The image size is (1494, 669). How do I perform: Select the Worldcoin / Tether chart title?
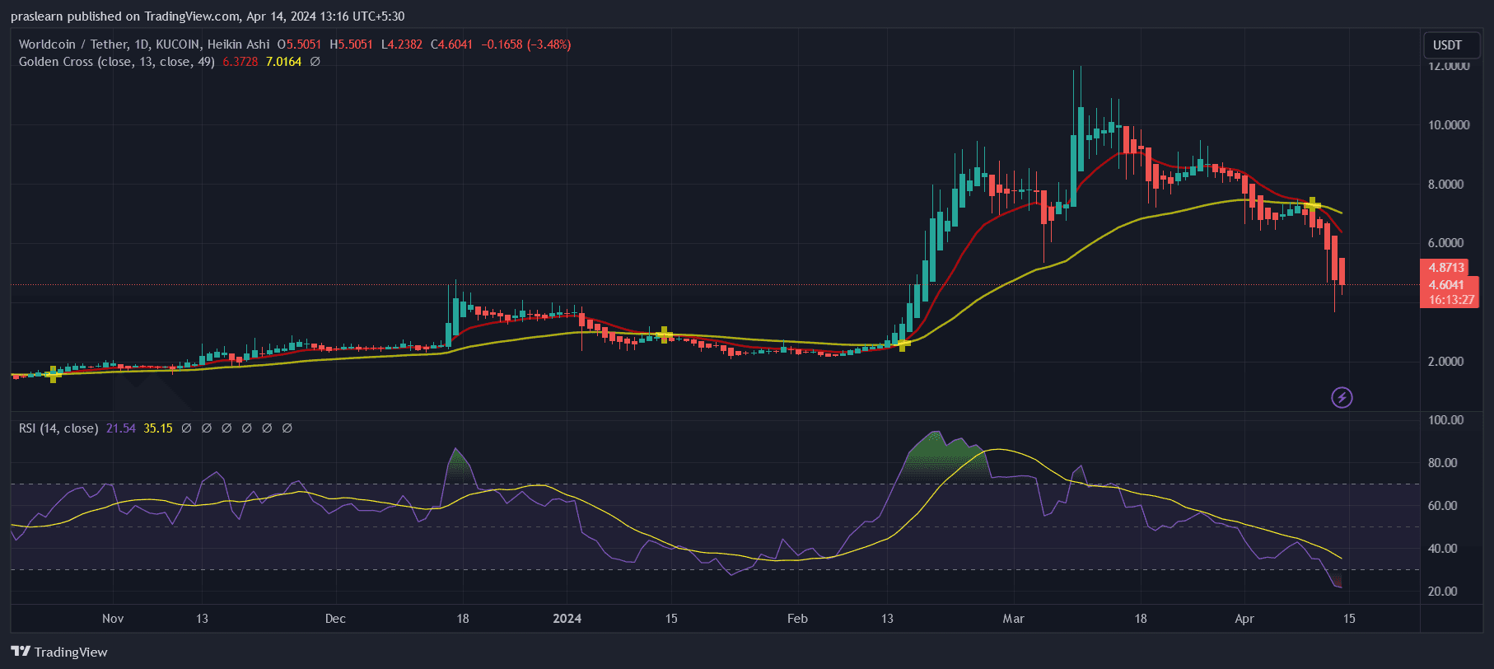(x=144, y=44)
